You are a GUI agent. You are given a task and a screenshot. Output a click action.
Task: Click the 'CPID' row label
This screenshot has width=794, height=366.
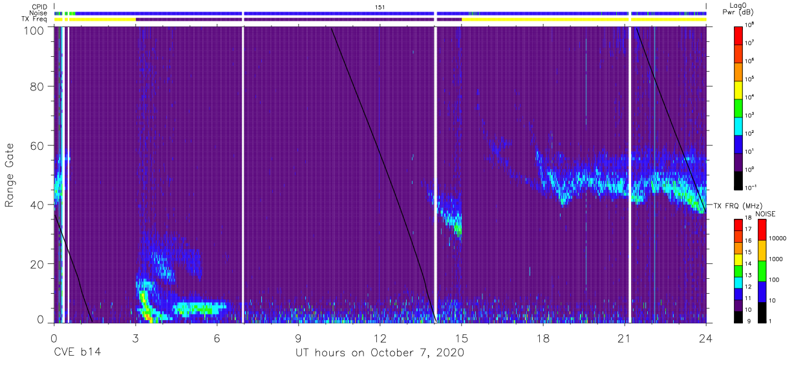39,6
